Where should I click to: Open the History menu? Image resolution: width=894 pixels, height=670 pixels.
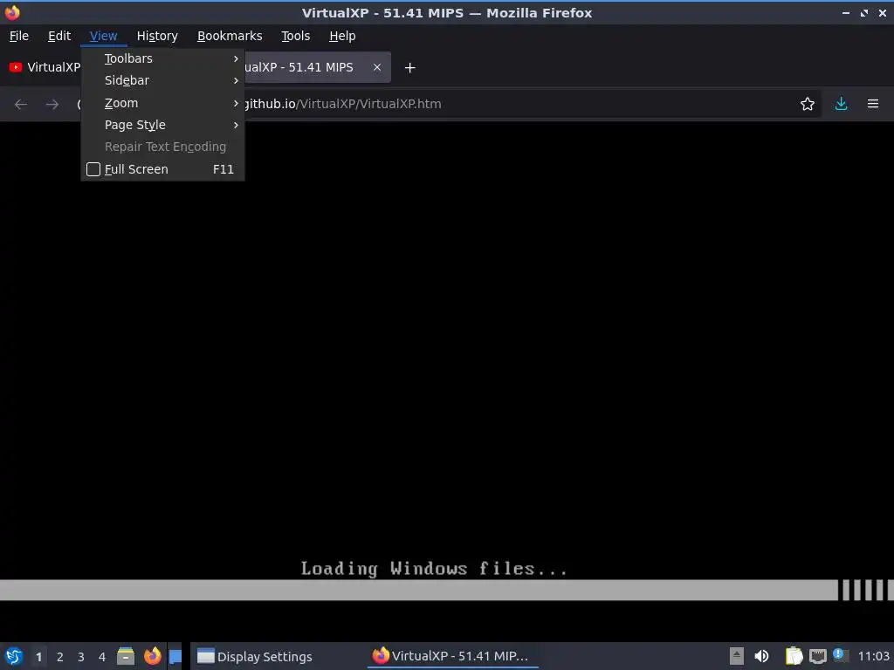click(x=157, y=36)
